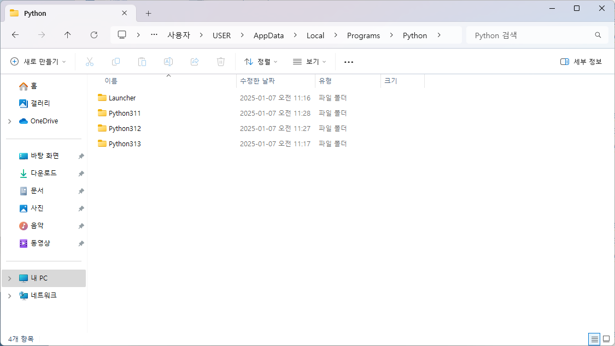Image resolution: width=615 pixels, height=346 pixels.
Task: Switch to details list view icon
Action: [594, 339]
